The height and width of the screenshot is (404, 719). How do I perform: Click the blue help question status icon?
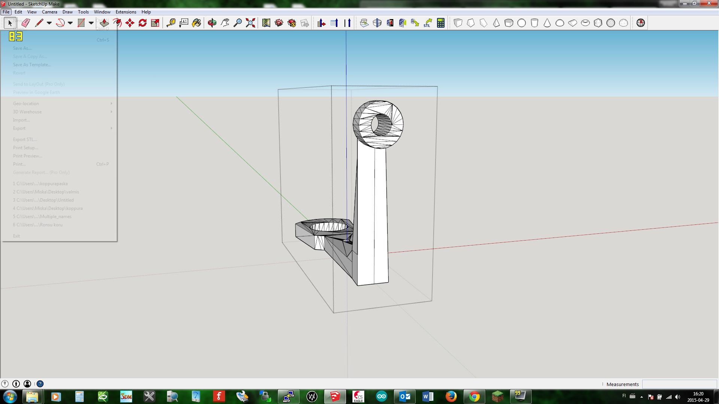click(x=40, y=384)
